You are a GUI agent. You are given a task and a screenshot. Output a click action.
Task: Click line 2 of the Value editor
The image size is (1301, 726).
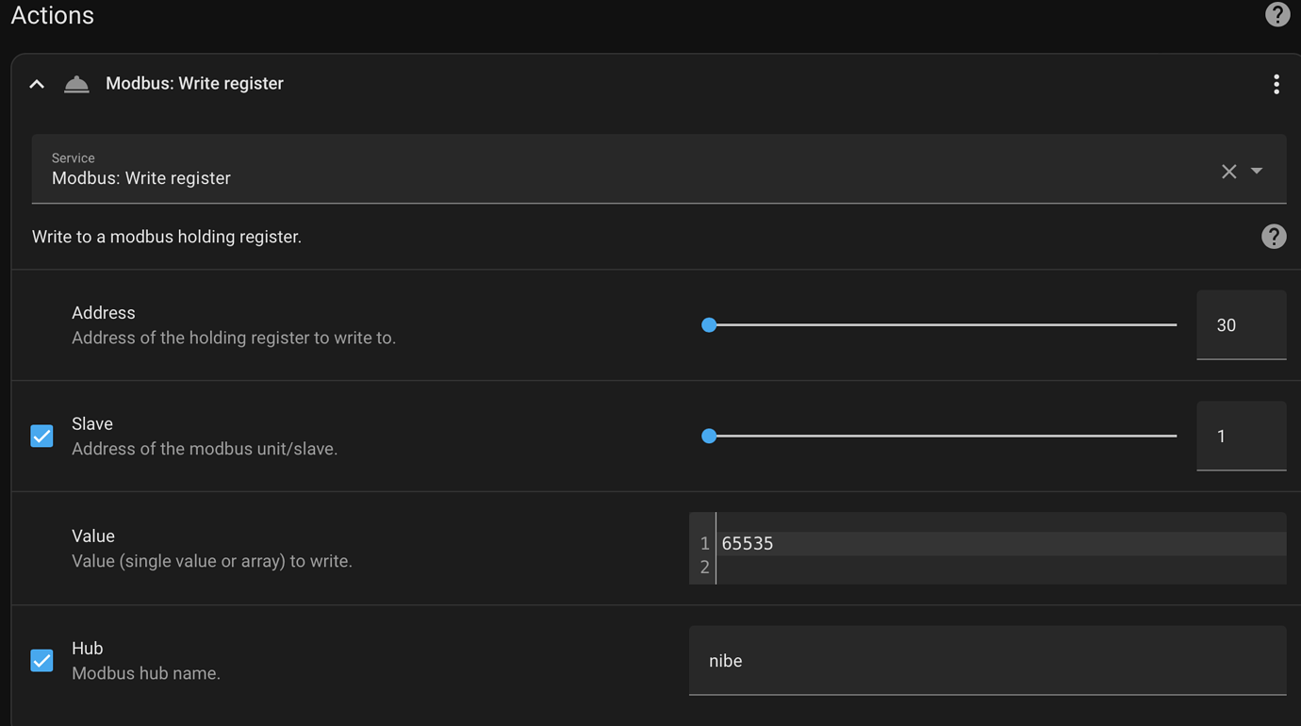click(943, 568)
